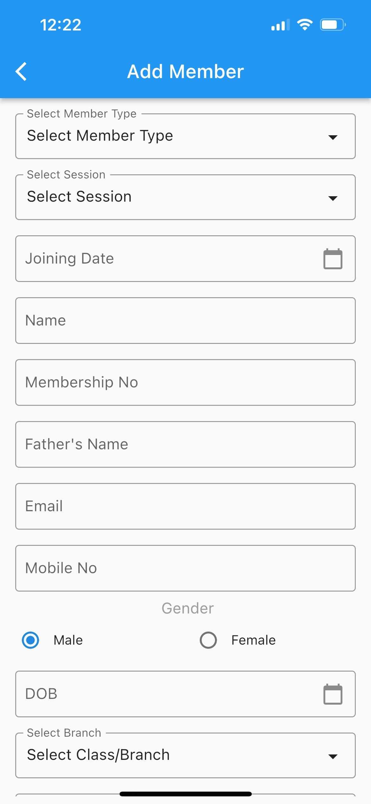Screen dimensions: 371x804
Task: Tap the status bar clock
Action: point(61,25)
